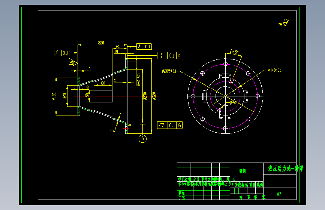The image size is (325, 210).
Task: Click the ø140±0.1 dimension text
Action: [x=275, y=70]
